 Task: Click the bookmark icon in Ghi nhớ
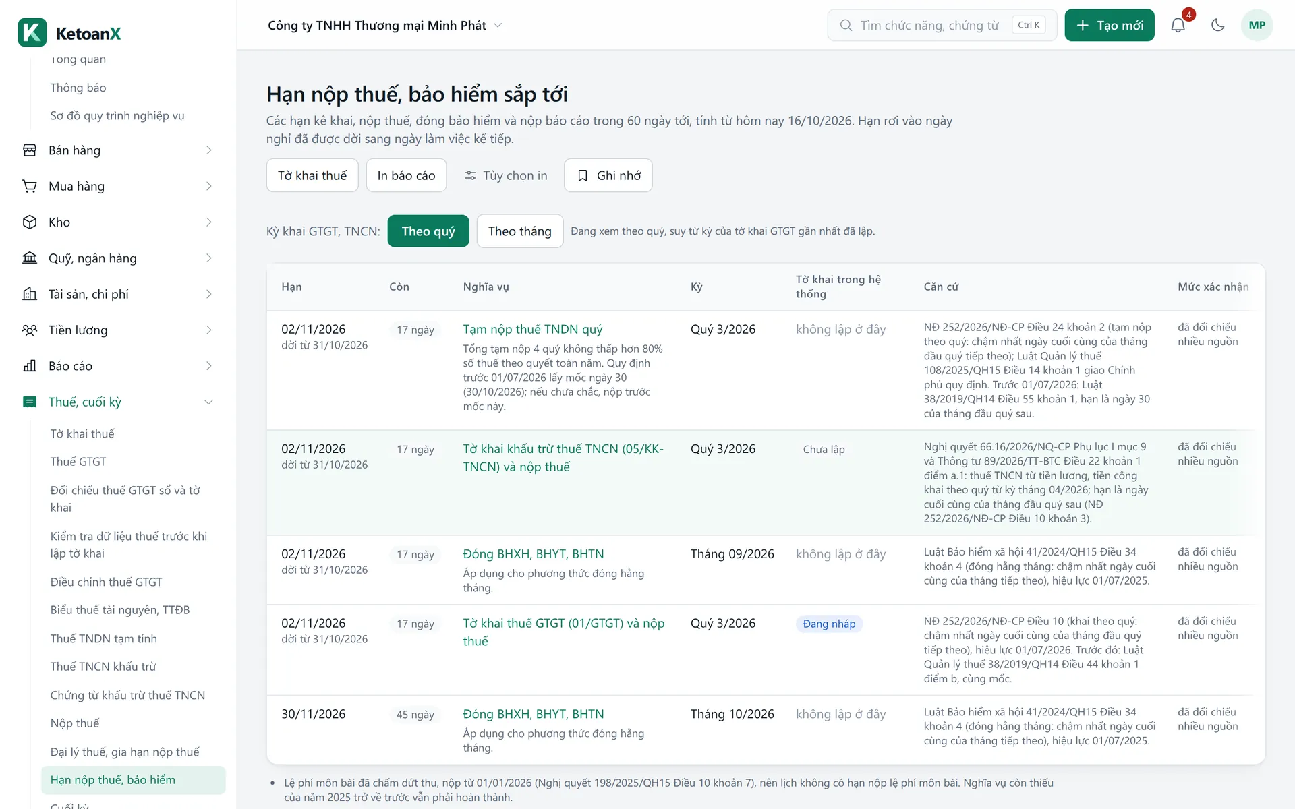pos(583,175)
